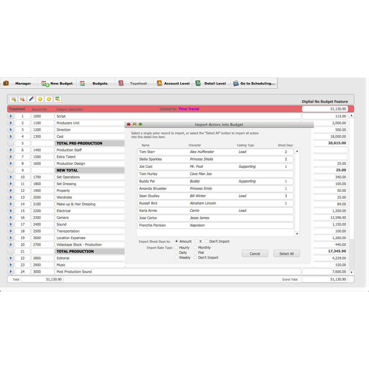Click the yellow clock icon in toolbar
The height and width of the screenshot is (369, 369).
click(x=49, y=99)
